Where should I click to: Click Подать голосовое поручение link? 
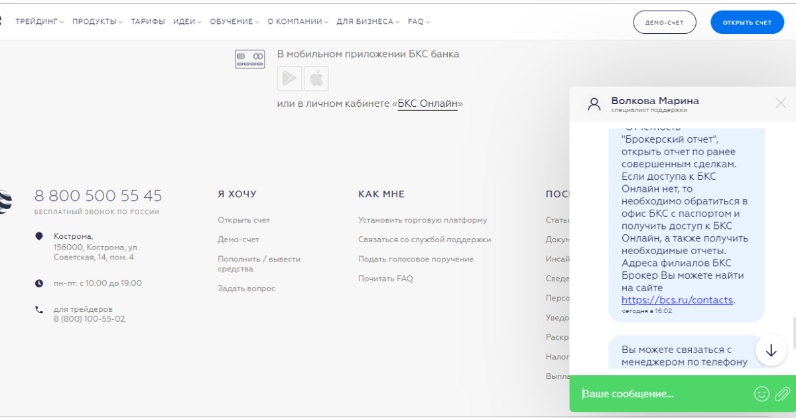pyautogui.click(x=416, y=259)
